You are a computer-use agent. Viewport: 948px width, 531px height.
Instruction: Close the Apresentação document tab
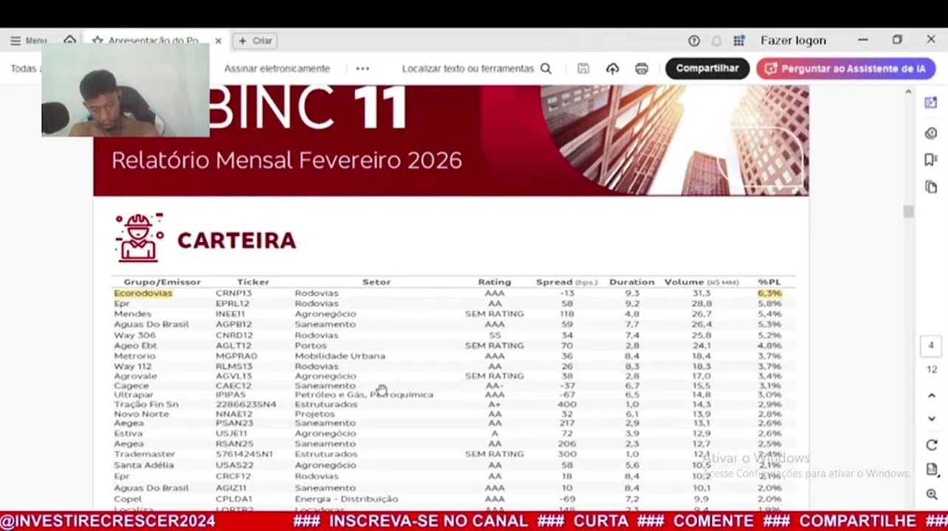coord(218,41)
